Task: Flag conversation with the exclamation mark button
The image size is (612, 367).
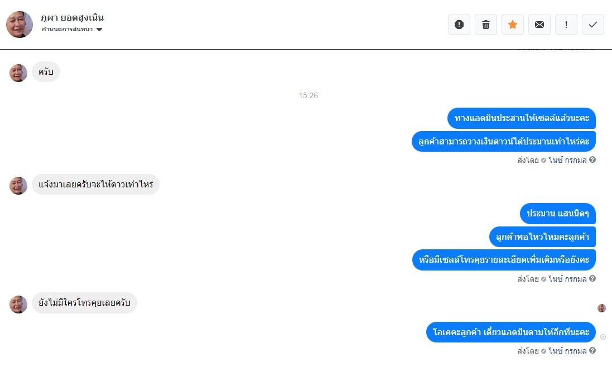Action: [566, 25]
